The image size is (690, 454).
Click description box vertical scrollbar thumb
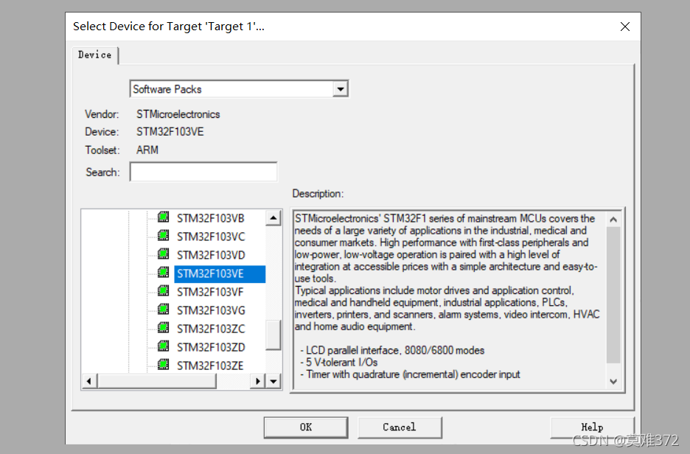pyautogui.click(x=613, y=295)
